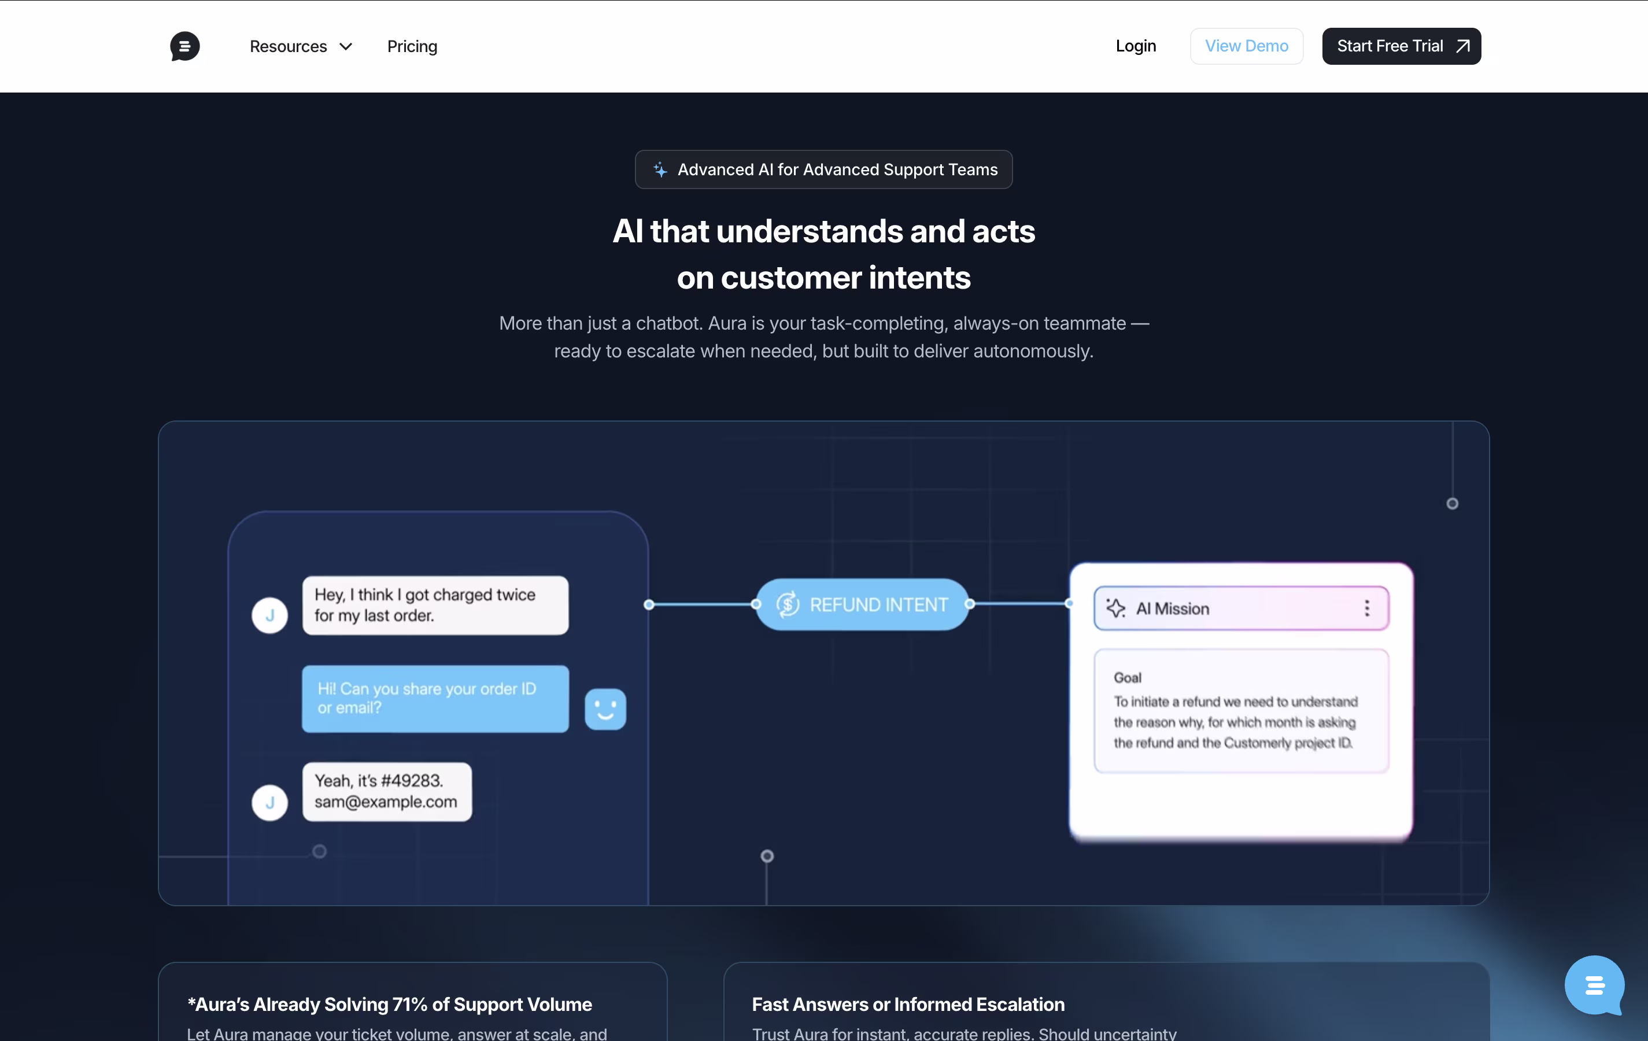Open the Pricing page
This screenshot has width=1648, height=1041.
pyautogui.click(x=412, y=46)
